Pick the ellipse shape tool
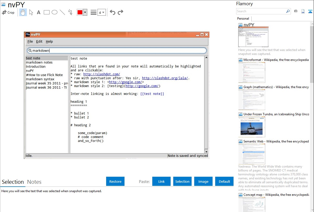The height and width of the screenshot is (212, 314). point(55,12)
